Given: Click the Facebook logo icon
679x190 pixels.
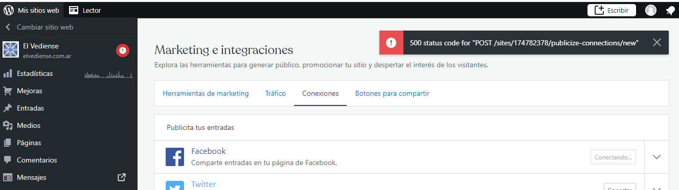Looking at the screenshot, I should pos(175,157).
